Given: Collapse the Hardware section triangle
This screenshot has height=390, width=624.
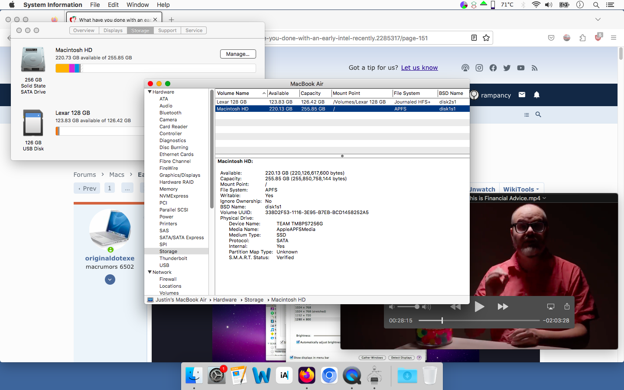Looking at the screenshot, I should (x=149, y=92).
